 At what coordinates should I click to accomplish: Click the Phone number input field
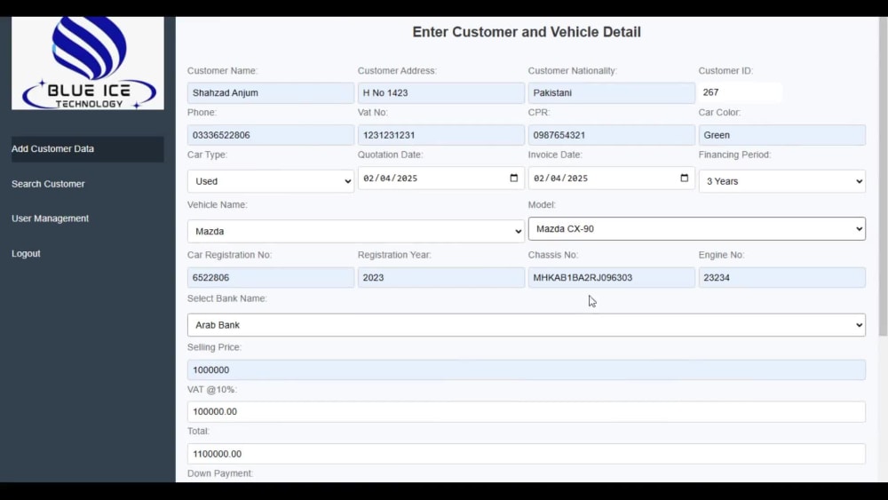(x=271, y=135)
